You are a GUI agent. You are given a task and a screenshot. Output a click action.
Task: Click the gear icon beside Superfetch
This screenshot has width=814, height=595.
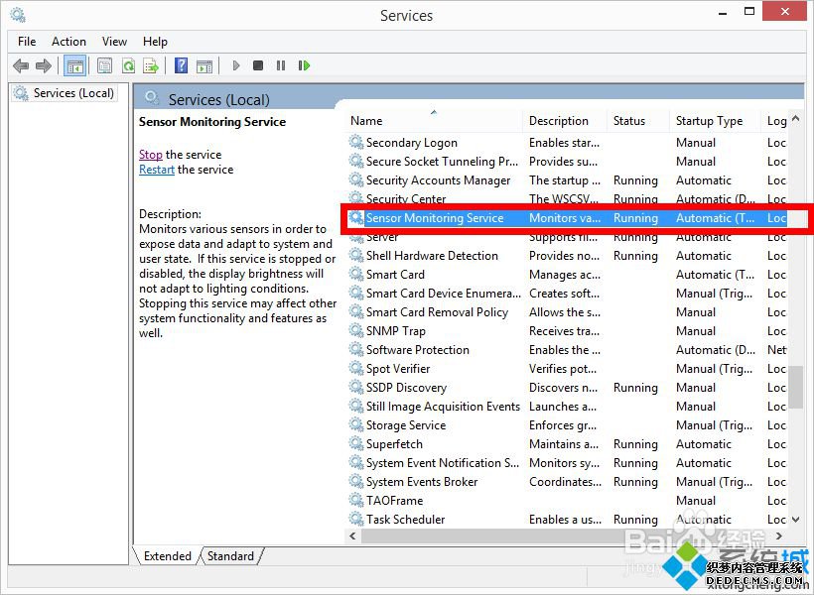tap(356, 443)
